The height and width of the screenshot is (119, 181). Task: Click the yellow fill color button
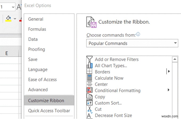8,19
